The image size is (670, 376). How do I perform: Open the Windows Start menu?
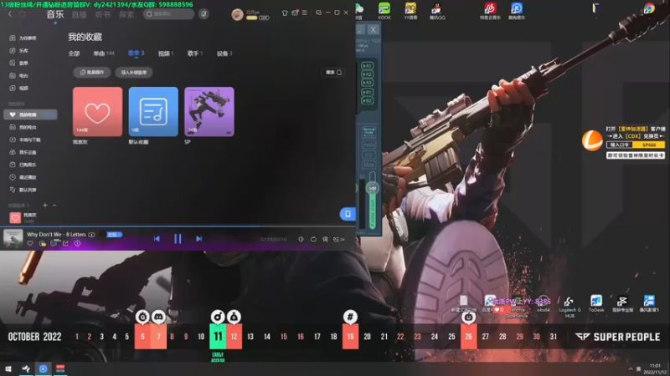pyautogui.click(x=8, y=368)
